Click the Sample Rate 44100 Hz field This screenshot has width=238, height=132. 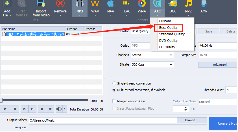click(x=218, y=46)
